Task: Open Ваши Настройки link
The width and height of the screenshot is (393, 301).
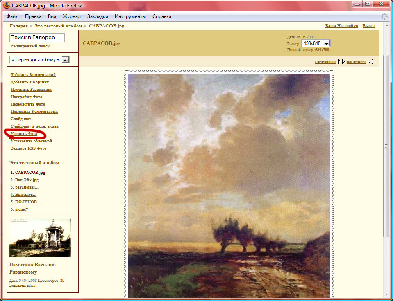Action: (x=342, y=25)
